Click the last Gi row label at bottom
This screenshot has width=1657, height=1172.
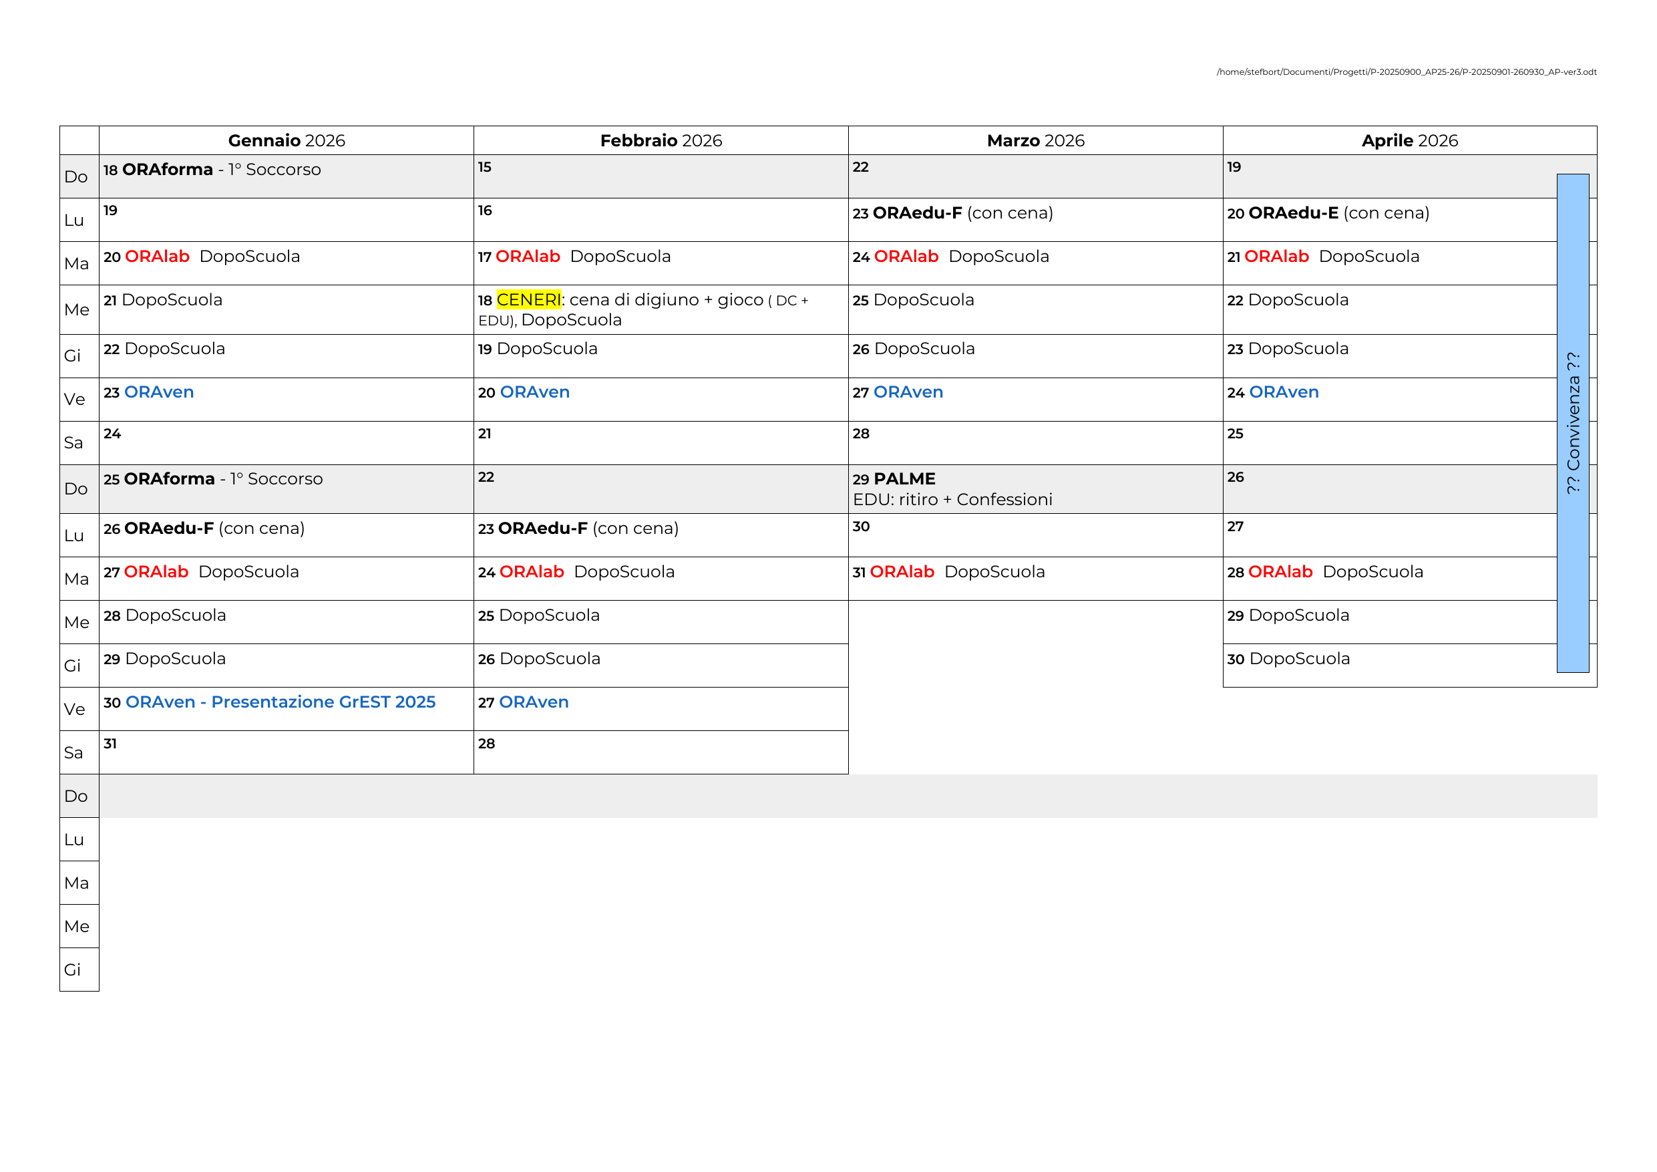coord(73,969)
